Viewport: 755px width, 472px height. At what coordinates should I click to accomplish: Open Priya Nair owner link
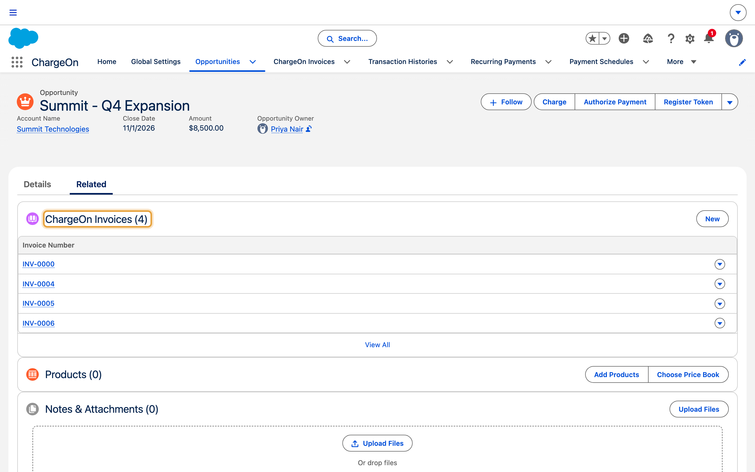coord(287,129)
